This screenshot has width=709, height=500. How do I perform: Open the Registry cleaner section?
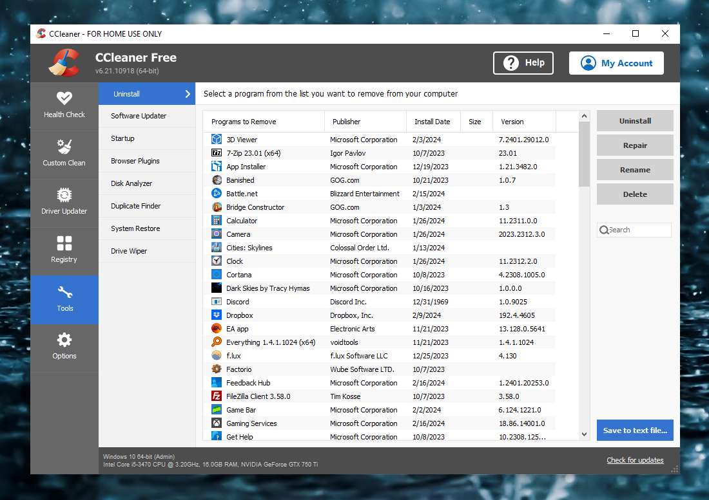click(x=64, y=250)
